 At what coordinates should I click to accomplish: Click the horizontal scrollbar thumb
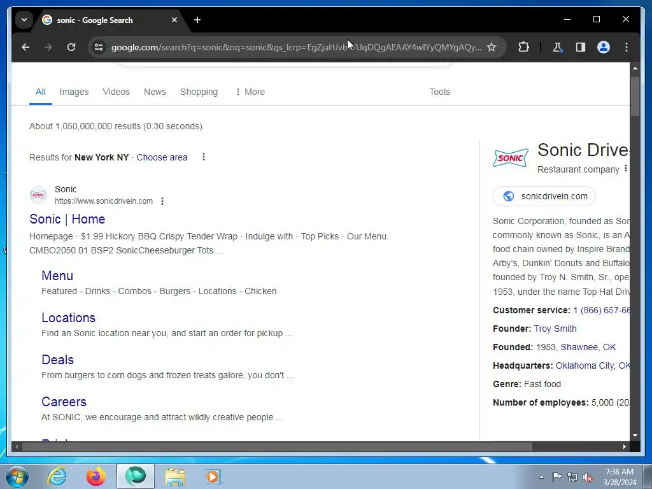click(x=277, y=446)
